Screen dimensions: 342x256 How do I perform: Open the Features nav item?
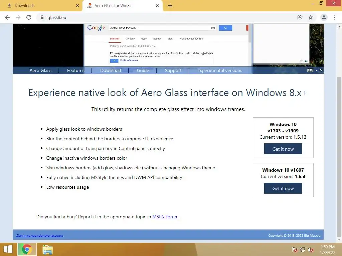(76, 70)
